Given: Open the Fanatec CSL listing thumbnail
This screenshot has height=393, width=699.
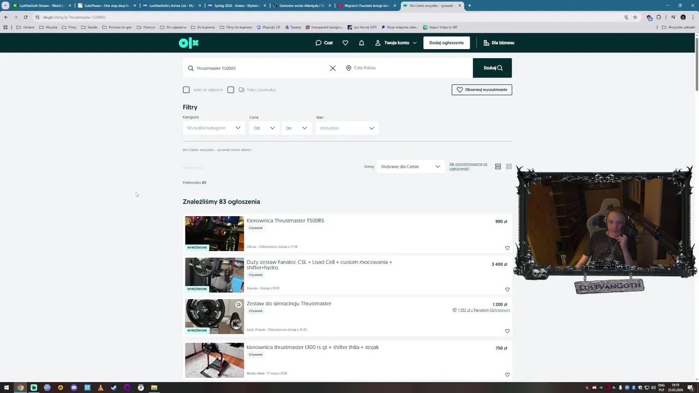Looking at the screenshot, I should click(x=215, y=275).
